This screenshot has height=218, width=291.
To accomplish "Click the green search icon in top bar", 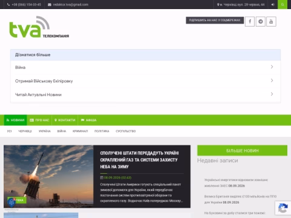I will pyautogui.click(x=283, y=4).
